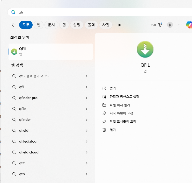The width and height of the screenshot is (192, 183).
Task: Choose 관리자 권한으로 실행
Action: point(124,97)
